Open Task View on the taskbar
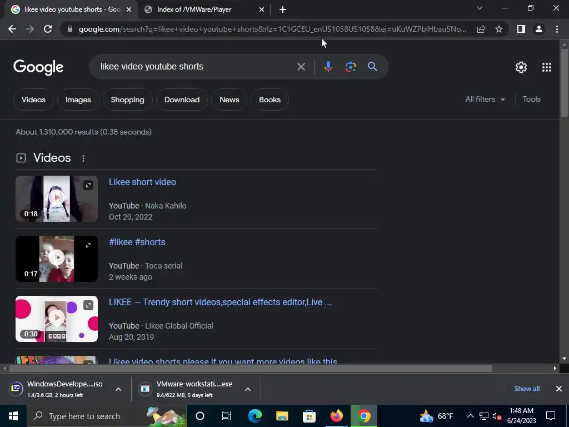The height and width of the screenshot is (427, 569). click(227, 416)
